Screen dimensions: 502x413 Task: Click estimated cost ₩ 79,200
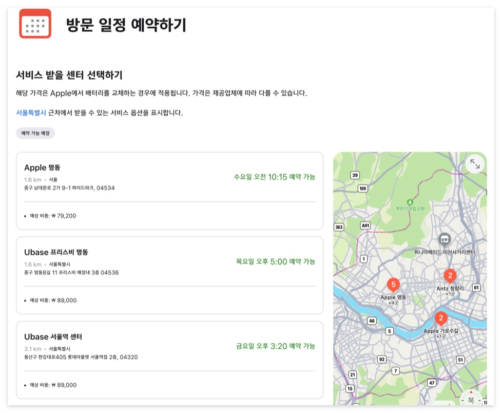click(x=53, y=216)
